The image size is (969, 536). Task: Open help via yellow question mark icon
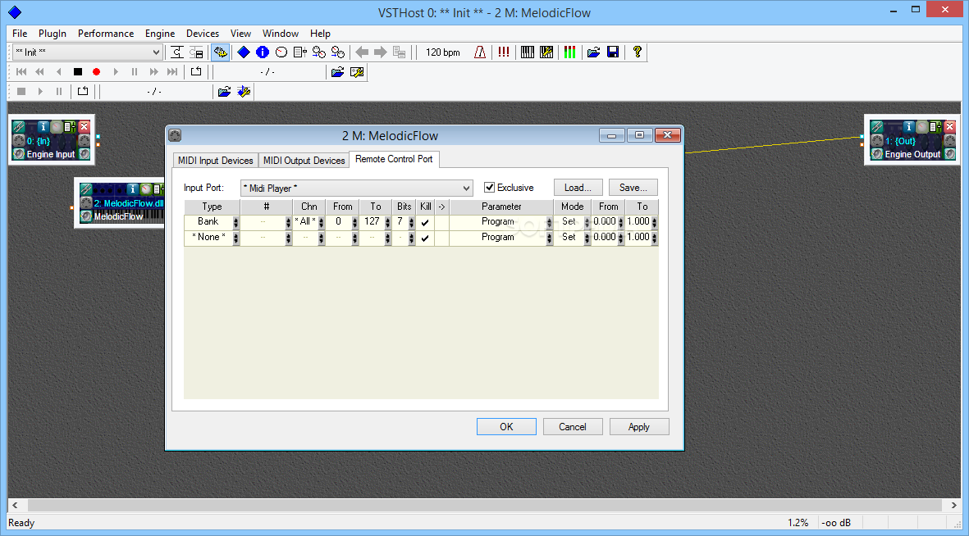click(638, 52)
